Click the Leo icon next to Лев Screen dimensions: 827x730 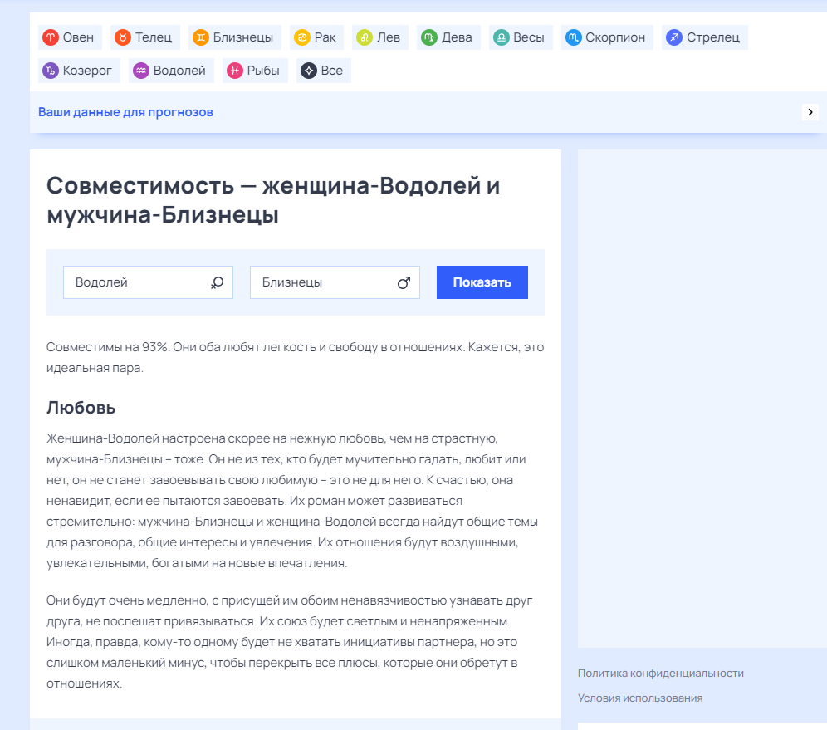pyautogui.click(x=365, y=37)
